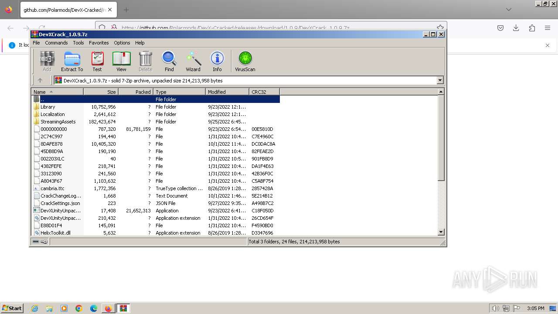Image resolution: width=558 pixels, height=314 pixels.
Task: Open the Favorites menu
Action: [99, 43]
